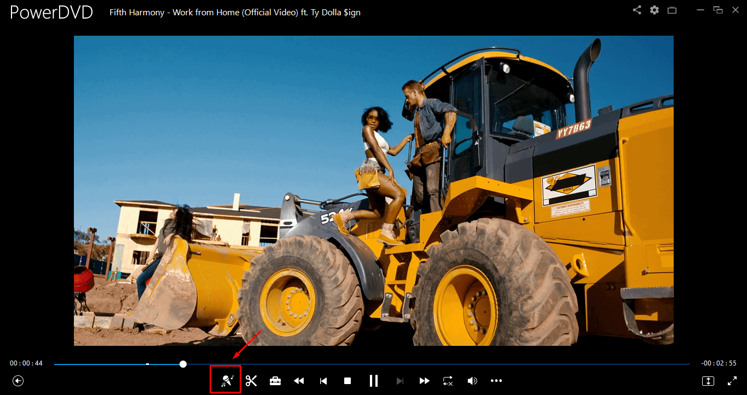Select the karaoke/vocal removal microphone icon
Image resolution: width=747 pixels, height=395 pixels.
[227, 381]
